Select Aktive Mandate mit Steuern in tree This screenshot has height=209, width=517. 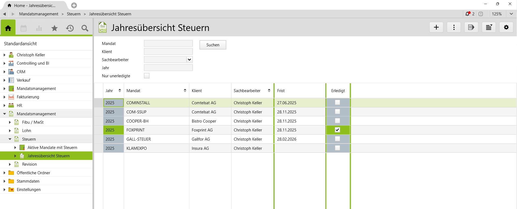tap(52, 148)
